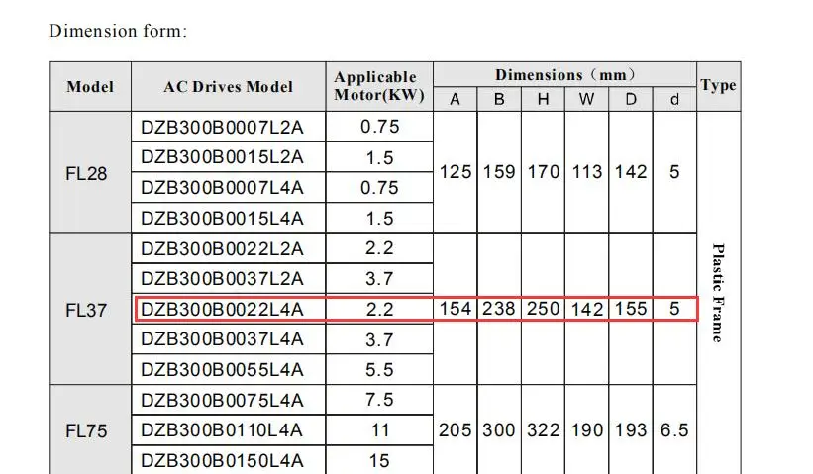Click the 113 value under column W
This screenshot has width=813, height=474.
click(x=587, y=172)
